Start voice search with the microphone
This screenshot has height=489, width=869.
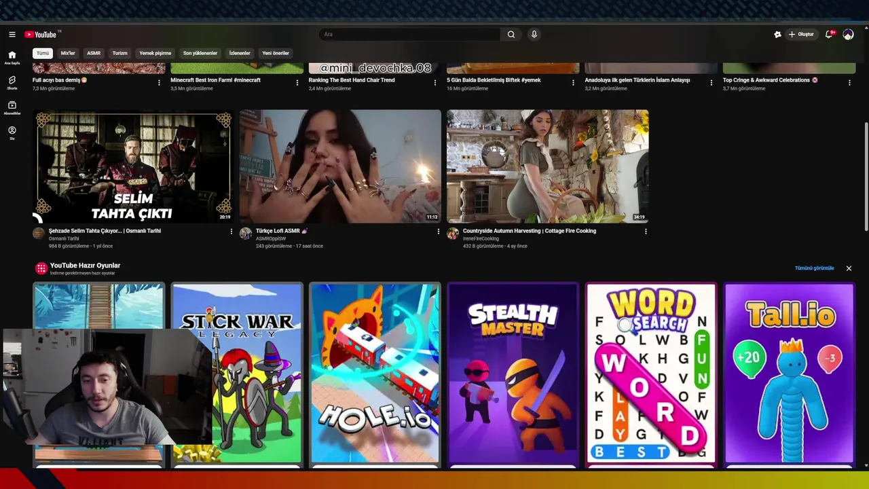[534, 35]
